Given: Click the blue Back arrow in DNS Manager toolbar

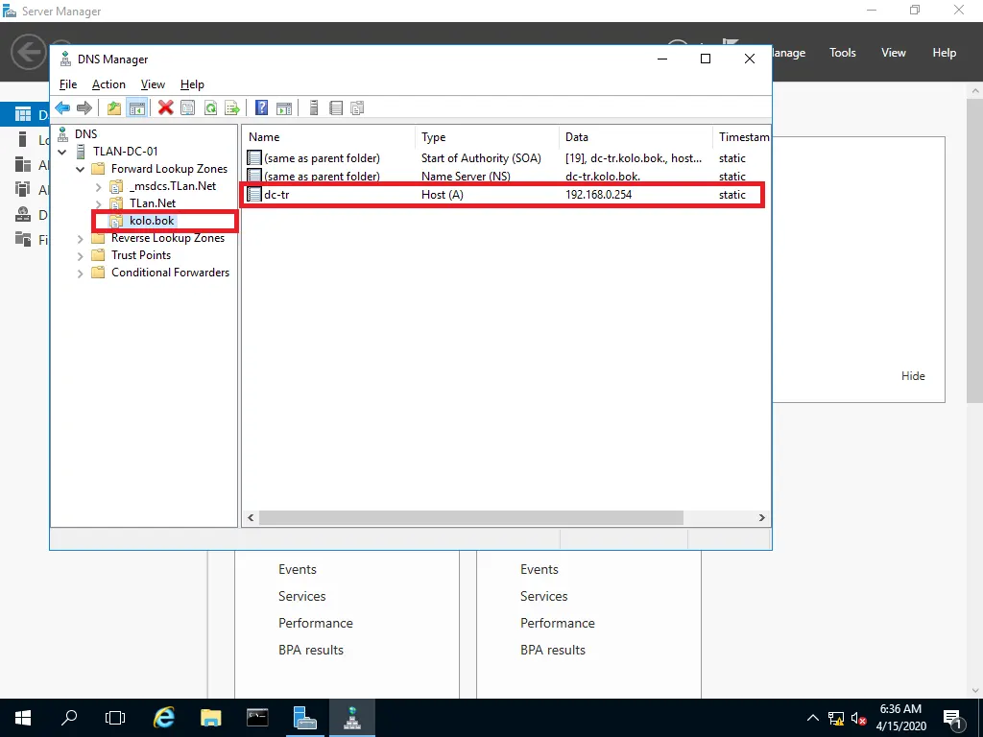Looking at the screenshot, I should pos(62,108).
